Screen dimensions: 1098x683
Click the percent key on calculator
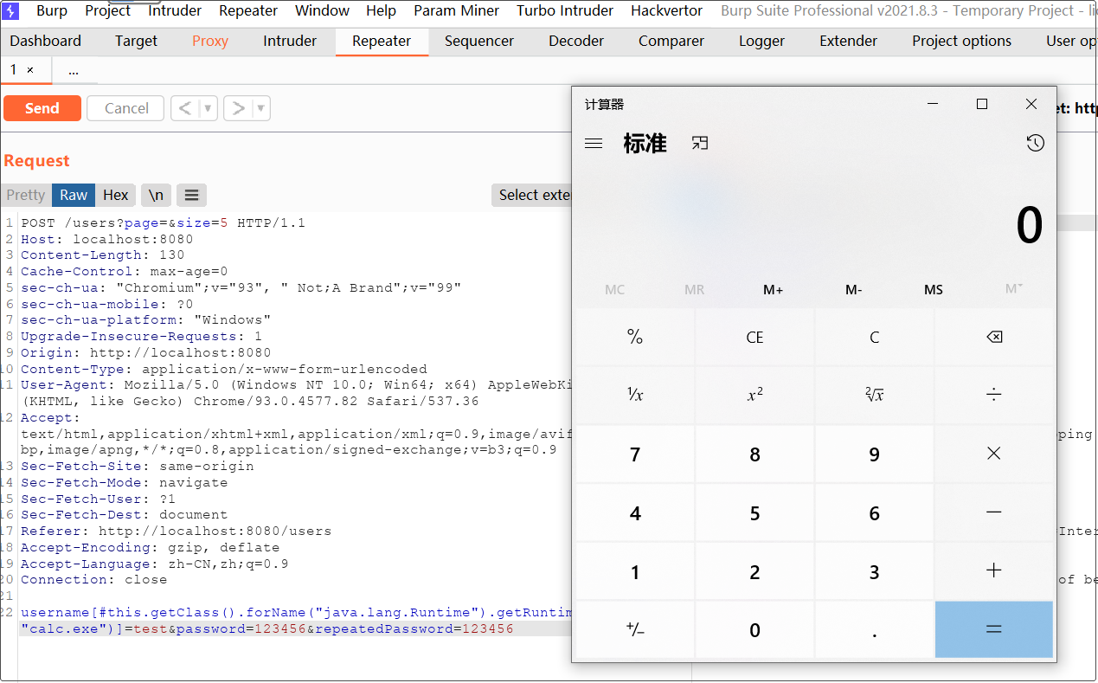tap(635, 338)
